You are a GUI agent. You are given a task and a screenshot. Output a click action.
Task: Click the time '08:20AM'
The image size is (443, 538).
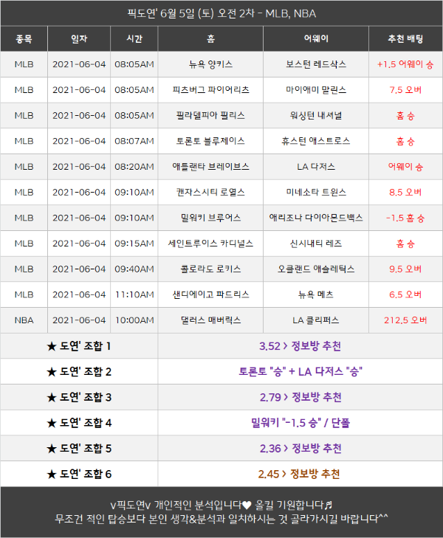click(134, 166)
